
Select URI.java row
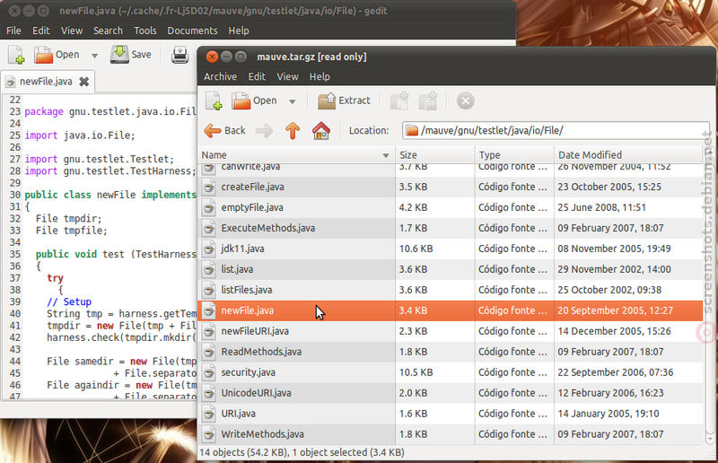pos(451,414)
